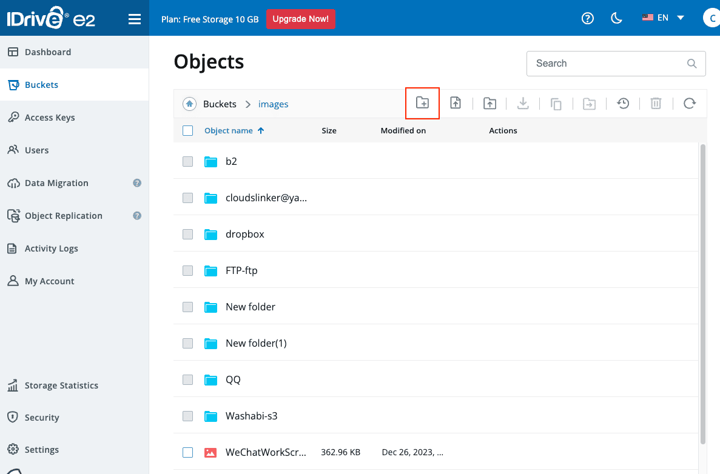Click the Move objects icon

(589, 103)
